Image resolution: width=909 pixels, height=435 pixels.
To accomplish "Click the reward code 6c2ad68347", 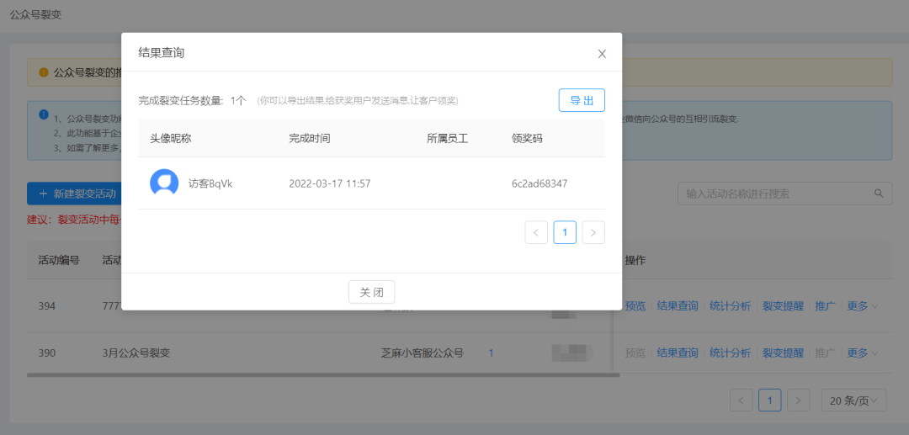I will coord(540,183).
